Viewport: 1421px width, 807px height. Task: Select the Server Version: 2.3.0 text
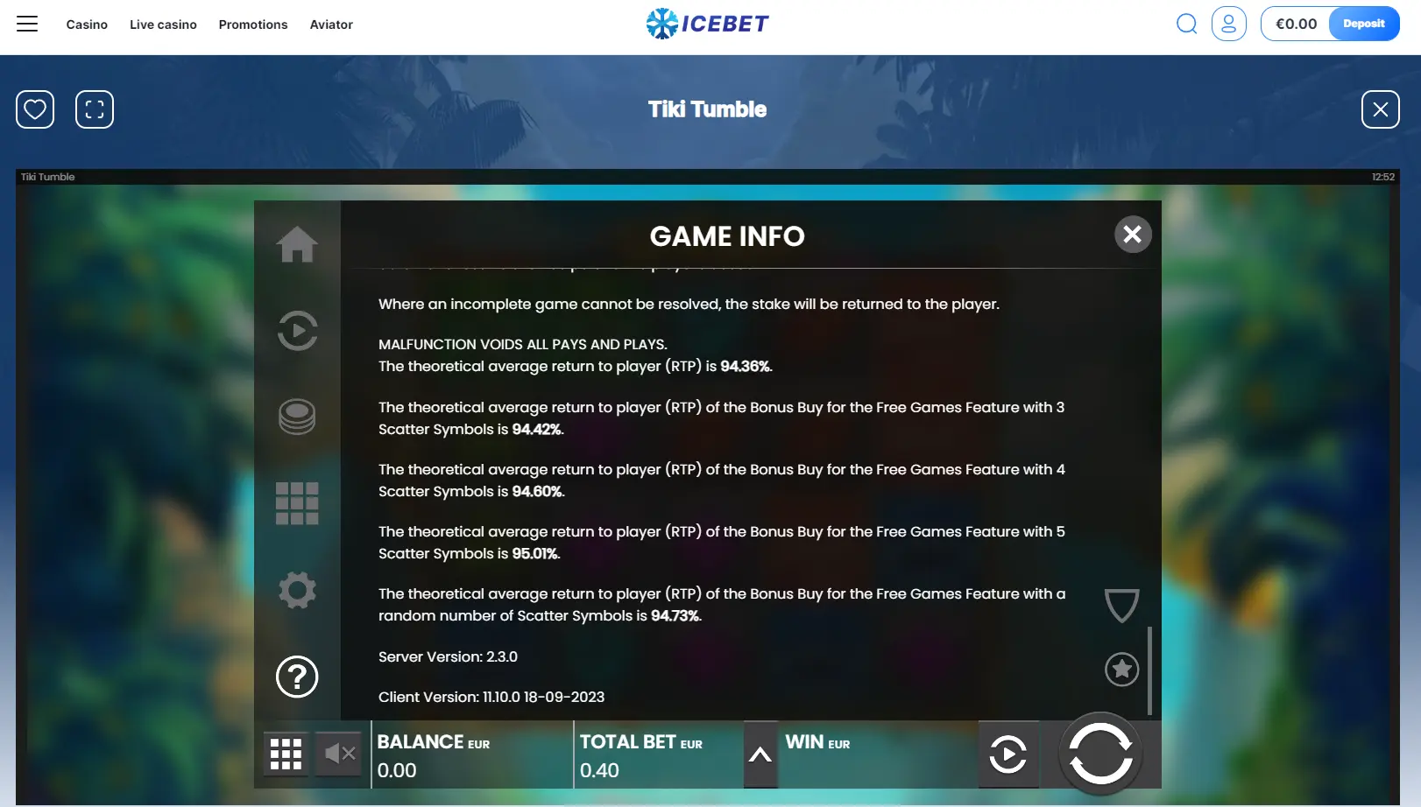[448, 656]
